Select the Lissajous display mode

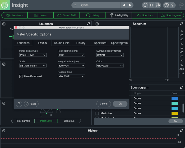[x=69, y=121]
